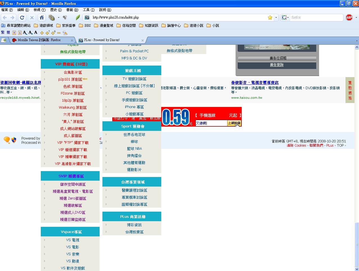Switch to the Mozilla Taiwan 討論區 tab
The height and width of the screenshot is (271, 359).
(39, 40)
